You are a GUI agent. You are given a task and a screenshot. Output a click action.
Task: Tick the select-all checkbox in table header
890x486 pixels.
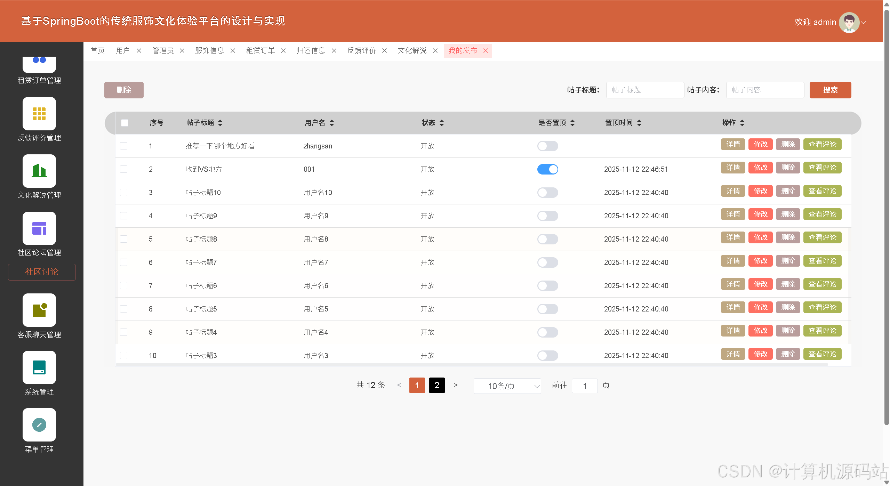[125, 123]
